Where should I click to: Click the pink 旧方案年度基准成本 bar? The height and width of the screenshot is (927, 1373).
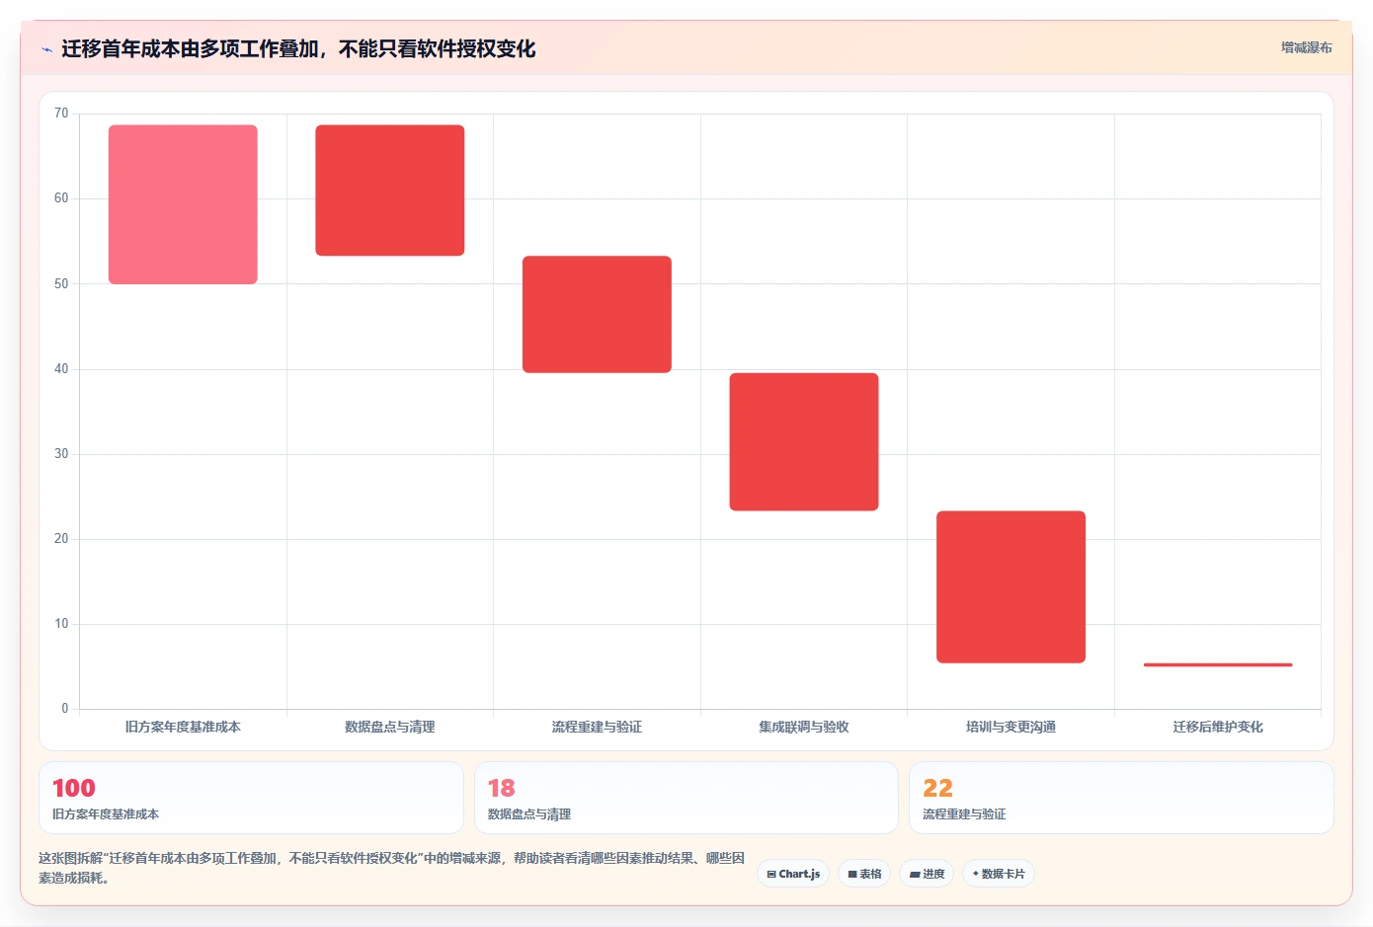[x=183, y=204]
